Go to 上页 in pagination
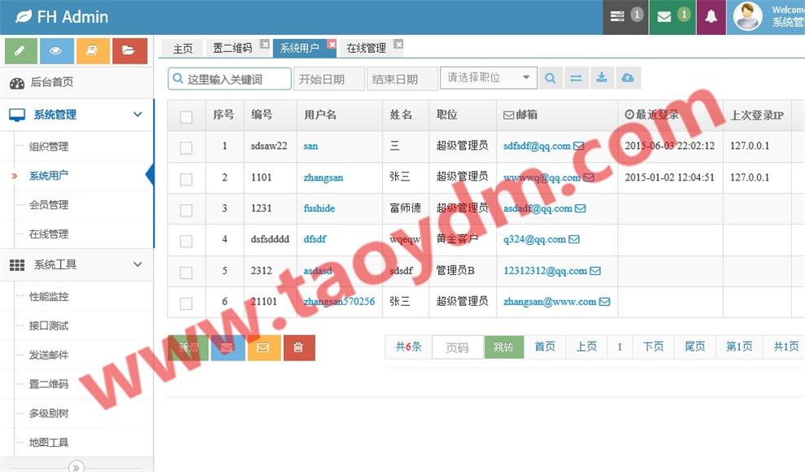805x472 pixels. [x=586, y=347]
